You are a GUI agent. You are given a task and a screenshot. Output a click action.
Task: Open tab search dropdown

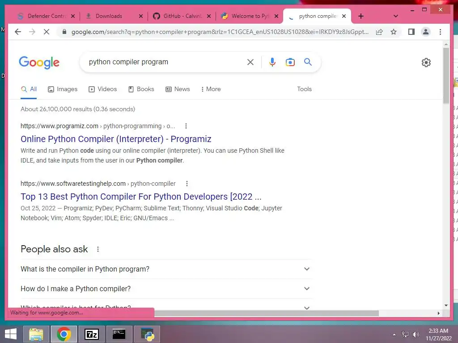pos(396,16)
